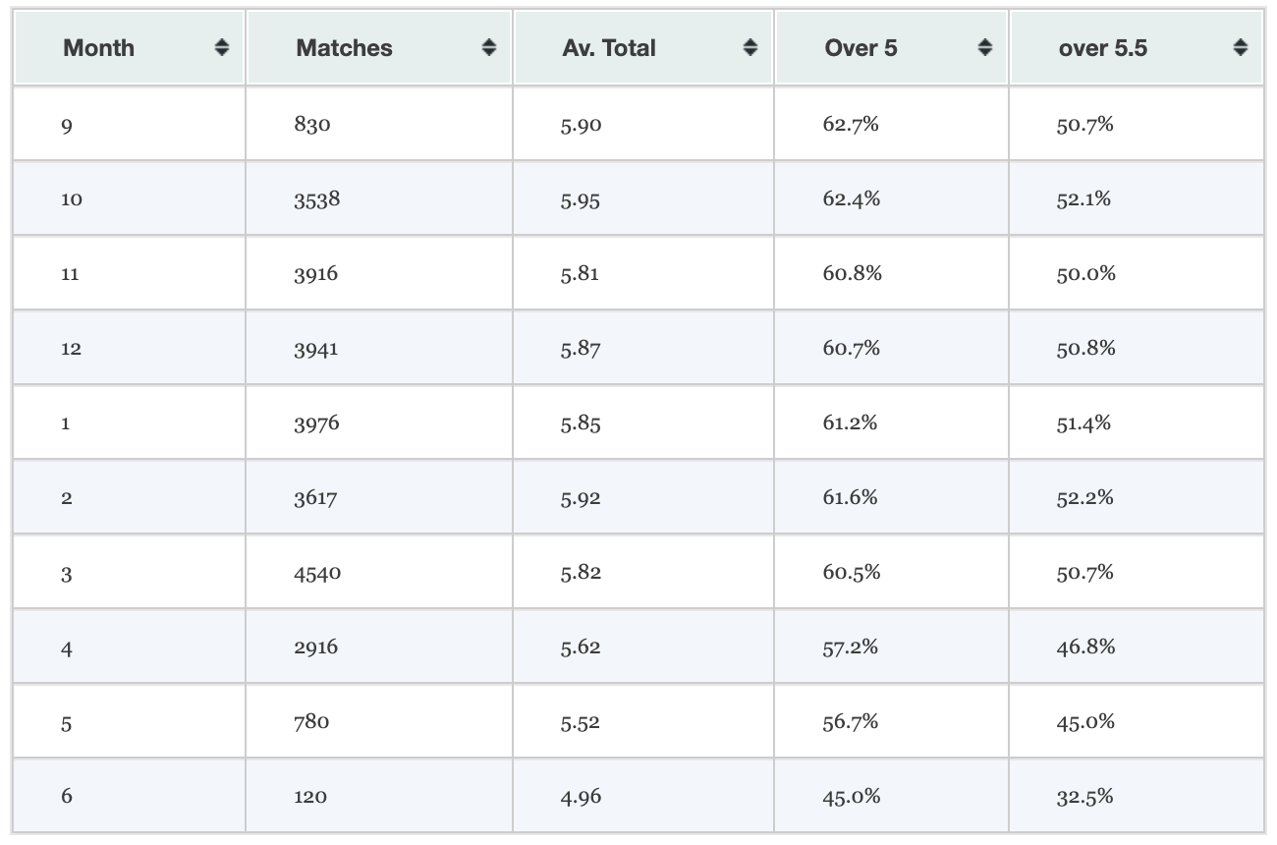Image resolution: width=1277 pixels, height=845 pixels.
Task: Select the Month header label
Action: (98, 47)
